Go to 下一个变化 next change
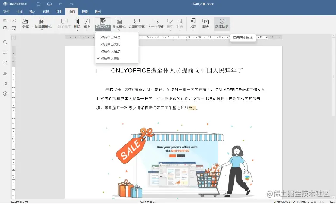The height and width of the screenshot is (204, 336). point(156,23)
